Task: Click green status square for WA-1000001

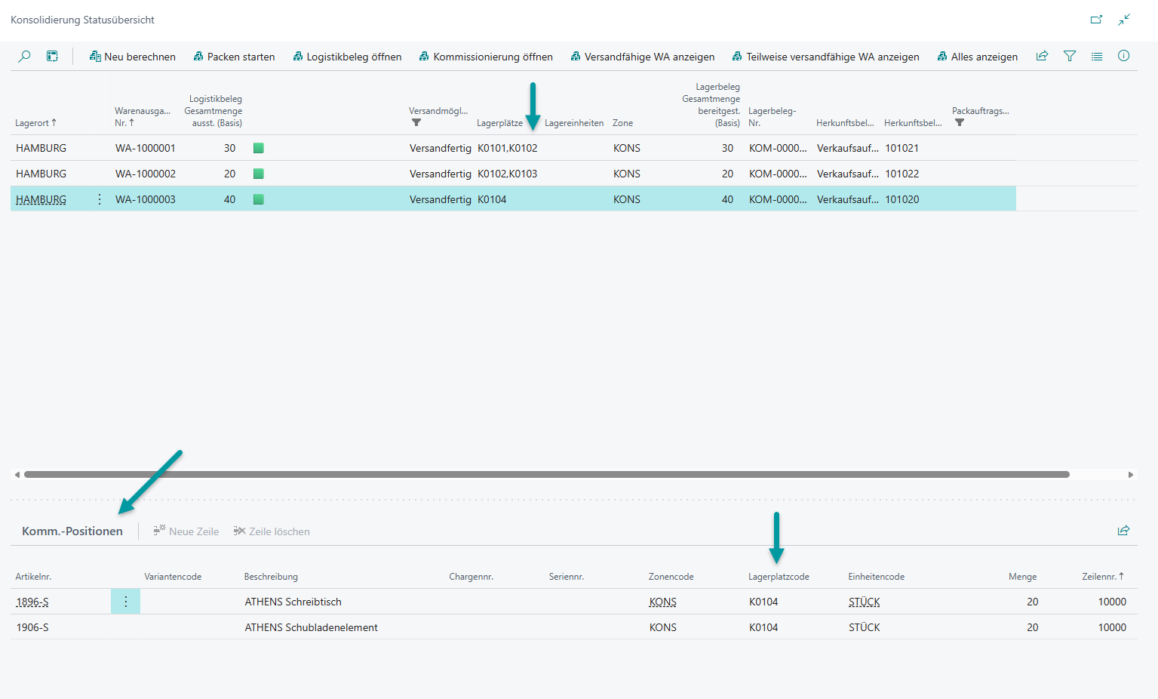Action: pyautogui.click(x=259, y=148)
